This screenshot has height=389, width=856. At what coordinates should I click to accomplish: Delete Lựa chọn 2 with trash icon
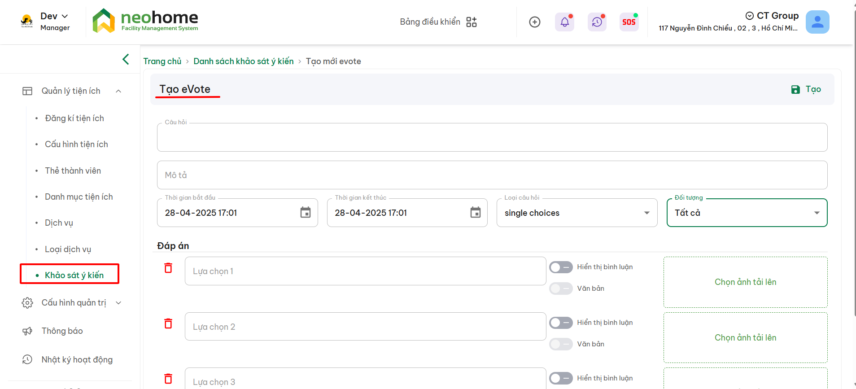click(168, 323)
